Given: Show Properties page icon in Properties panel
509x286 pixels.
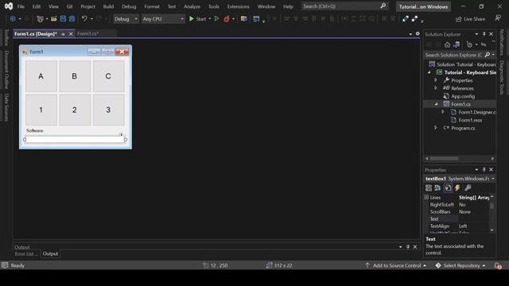Looking at the screenshot, I should (x=448, y=187).
